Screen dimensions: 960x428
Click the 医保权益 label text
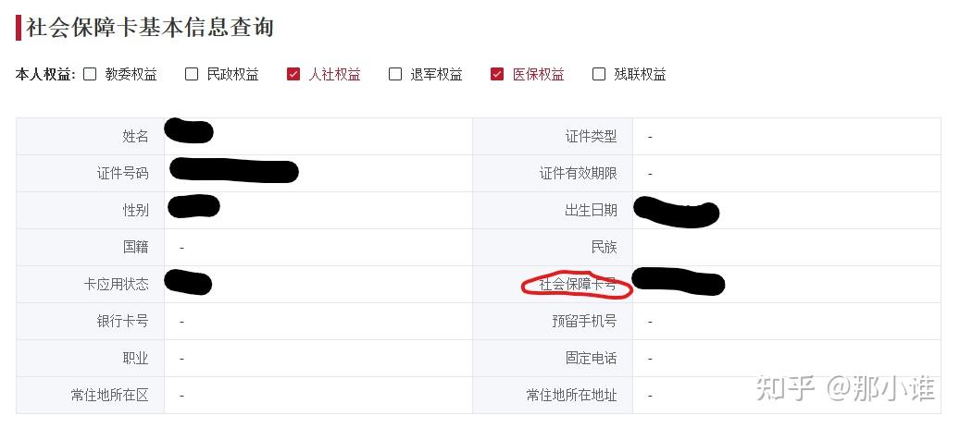pos(538,75)
